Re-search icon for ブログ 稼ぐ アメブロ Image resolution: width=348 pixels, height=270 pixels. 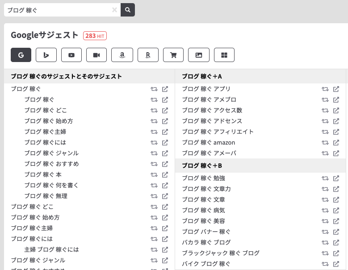pos(325,100)
